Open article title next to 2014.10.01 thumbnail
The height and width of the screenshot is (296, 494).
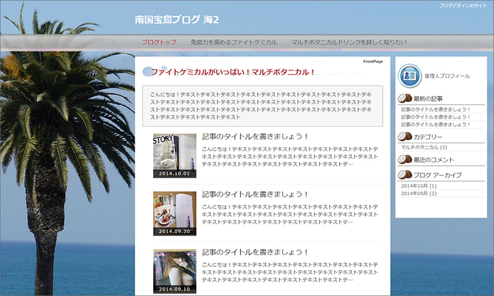click(255, 137)
